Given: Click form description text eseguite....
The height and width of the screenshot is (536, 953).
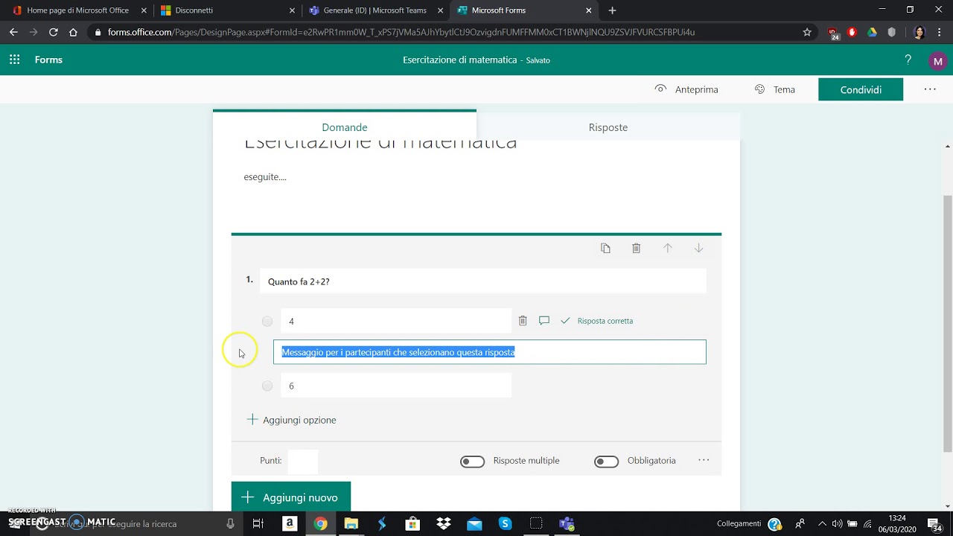Looking at the screenshot, I should pos(265,177).
